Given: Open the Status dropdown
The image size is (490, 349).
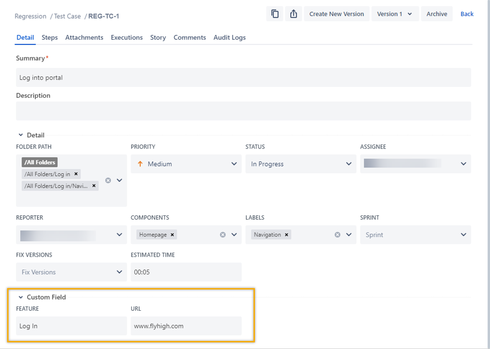Looking at the screenshot, I should pyautogui.click(x=350, y=164).
